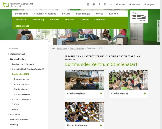Open the Beschäftigte navigation item

coord(83,14)
